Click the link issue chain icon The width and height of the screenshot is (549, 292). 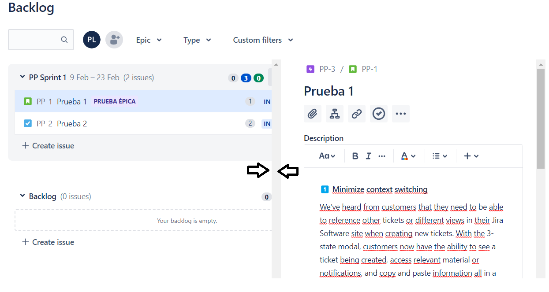click(356, 114)
